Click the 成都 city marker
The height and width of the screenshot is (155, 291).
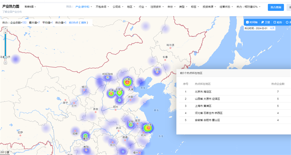(75, 131)
